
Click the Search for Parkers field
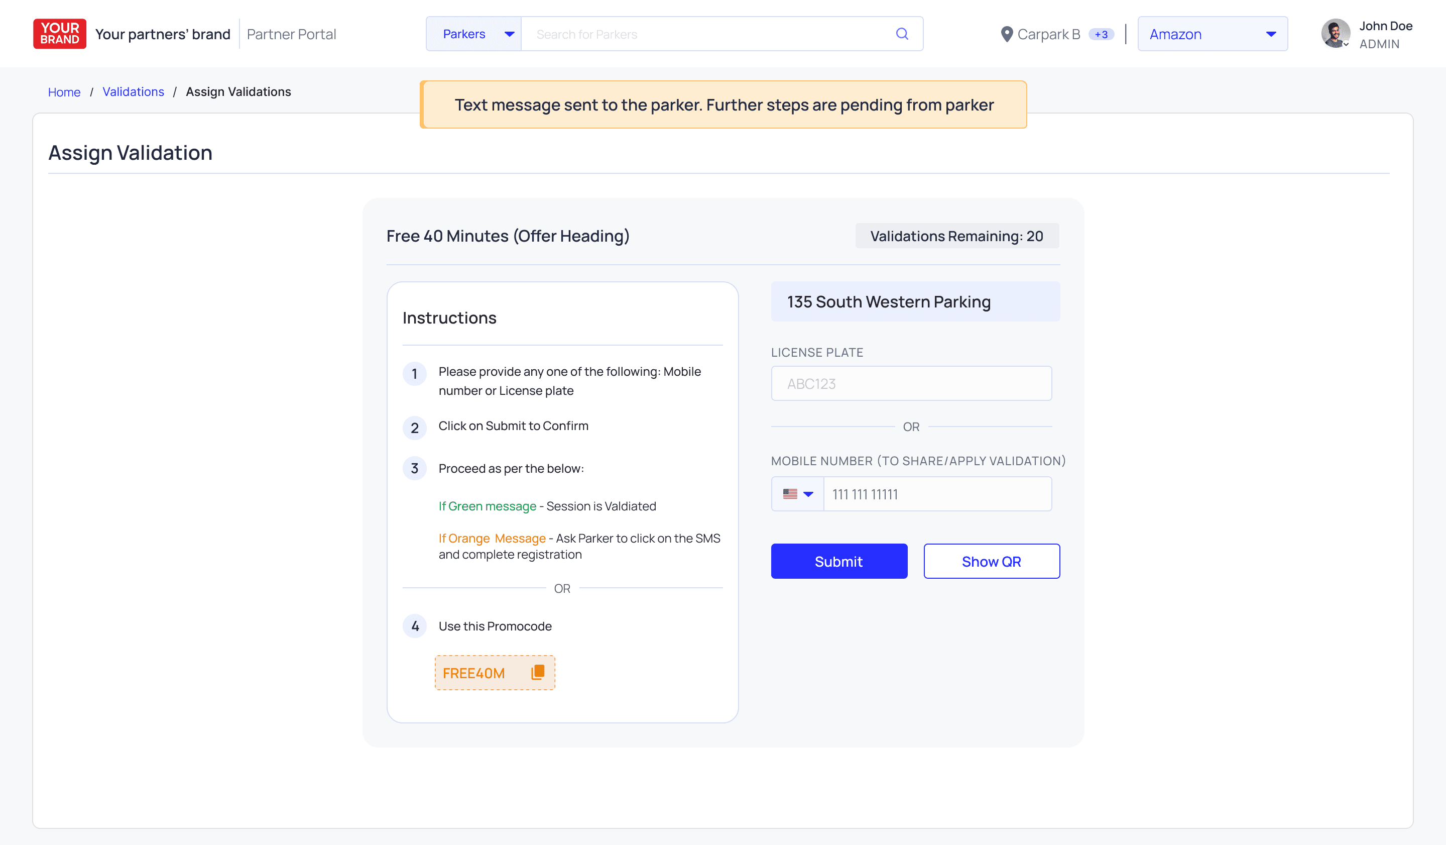coord(706,35)
